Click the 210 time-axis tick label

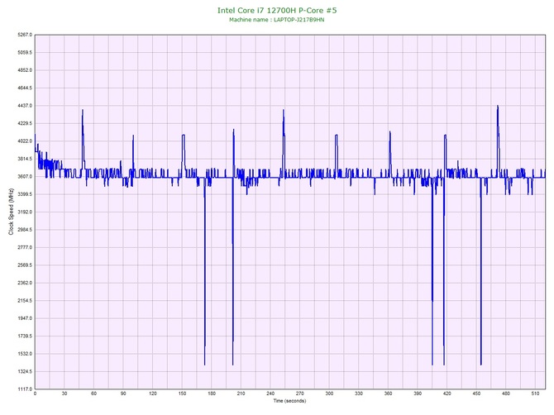[x=241, y=394]
